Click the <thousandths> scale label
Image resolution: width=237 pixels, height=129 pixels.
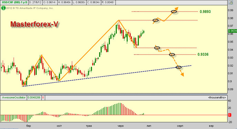coord(217,98)
